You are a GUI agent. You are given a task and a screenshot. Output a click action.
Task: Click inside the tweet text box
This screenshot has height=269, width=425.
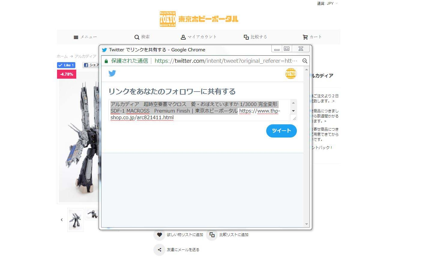point(200,110)
